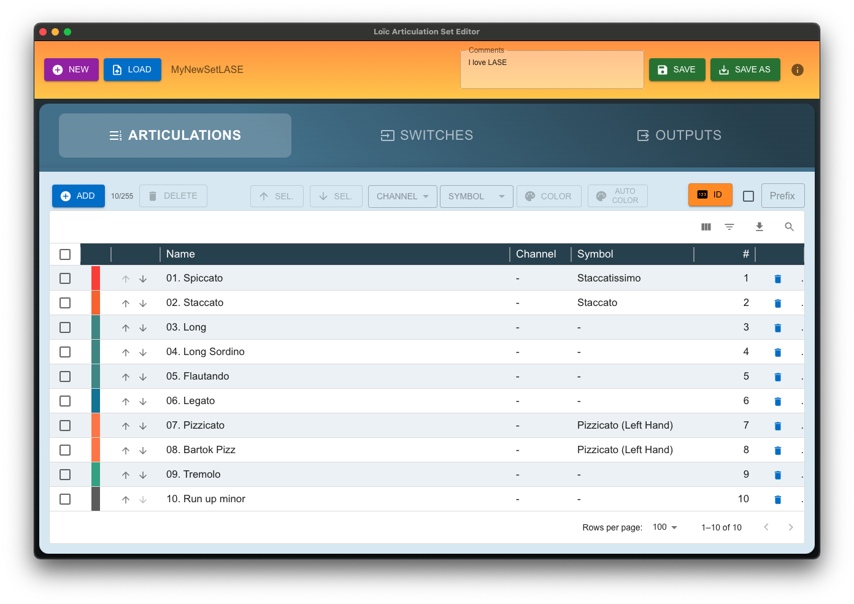This screenshot has height=604, width=854.
Task: Check the box for 03. Long
Action: (65, 327)
